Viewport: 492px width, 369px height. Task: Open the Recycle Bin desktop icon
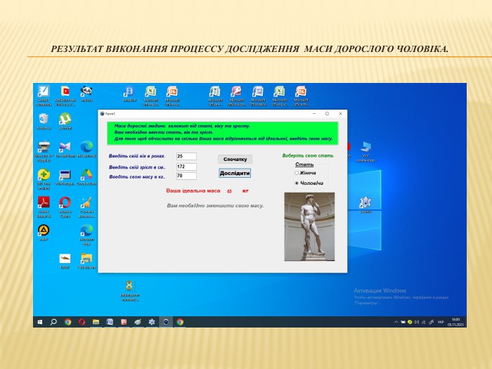[x=44, y=121]
